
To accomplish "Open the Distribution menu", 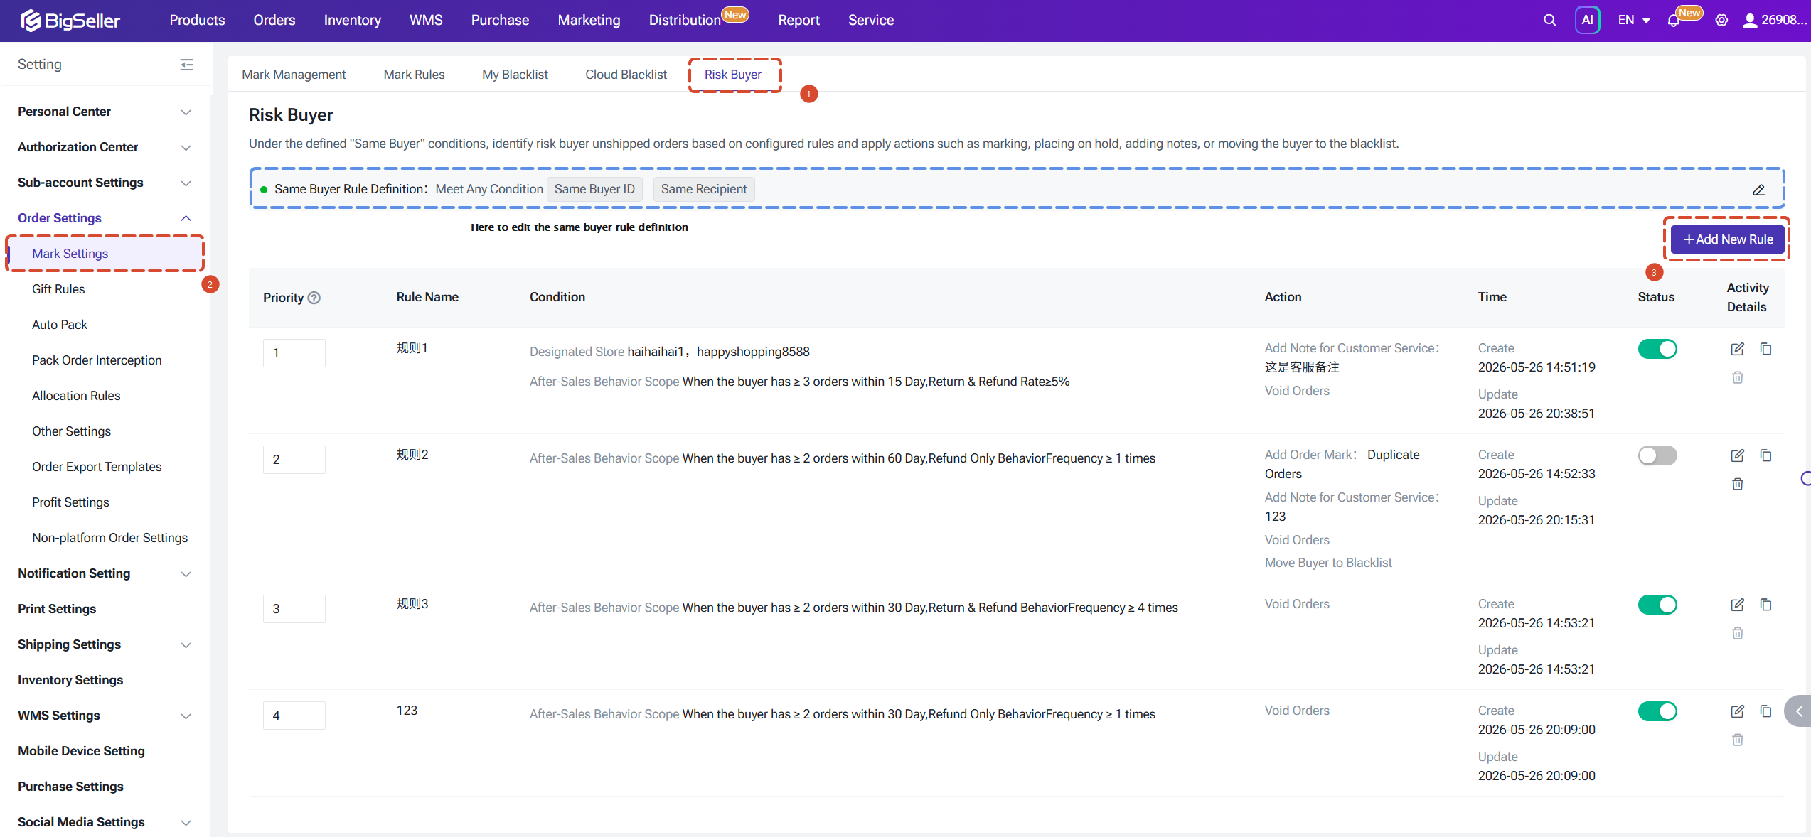I will (685, 21).
